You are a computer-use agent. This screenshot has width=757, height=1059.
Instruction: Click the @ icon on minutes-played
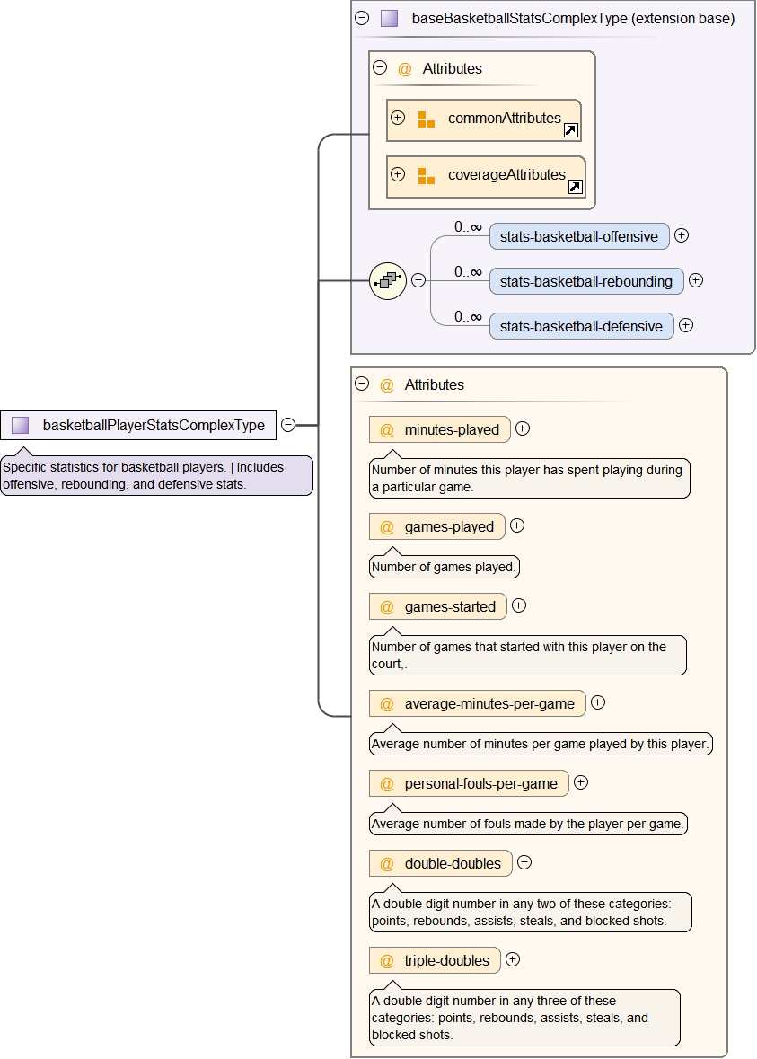pyautogui.click(x=387, y=430)
